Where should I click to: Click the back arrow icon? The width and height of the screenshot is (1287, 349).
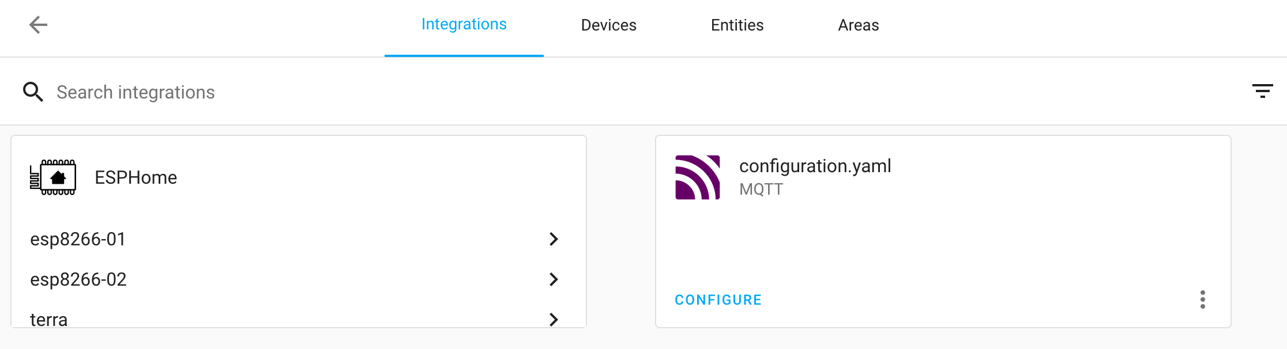(x=38, y=25)
